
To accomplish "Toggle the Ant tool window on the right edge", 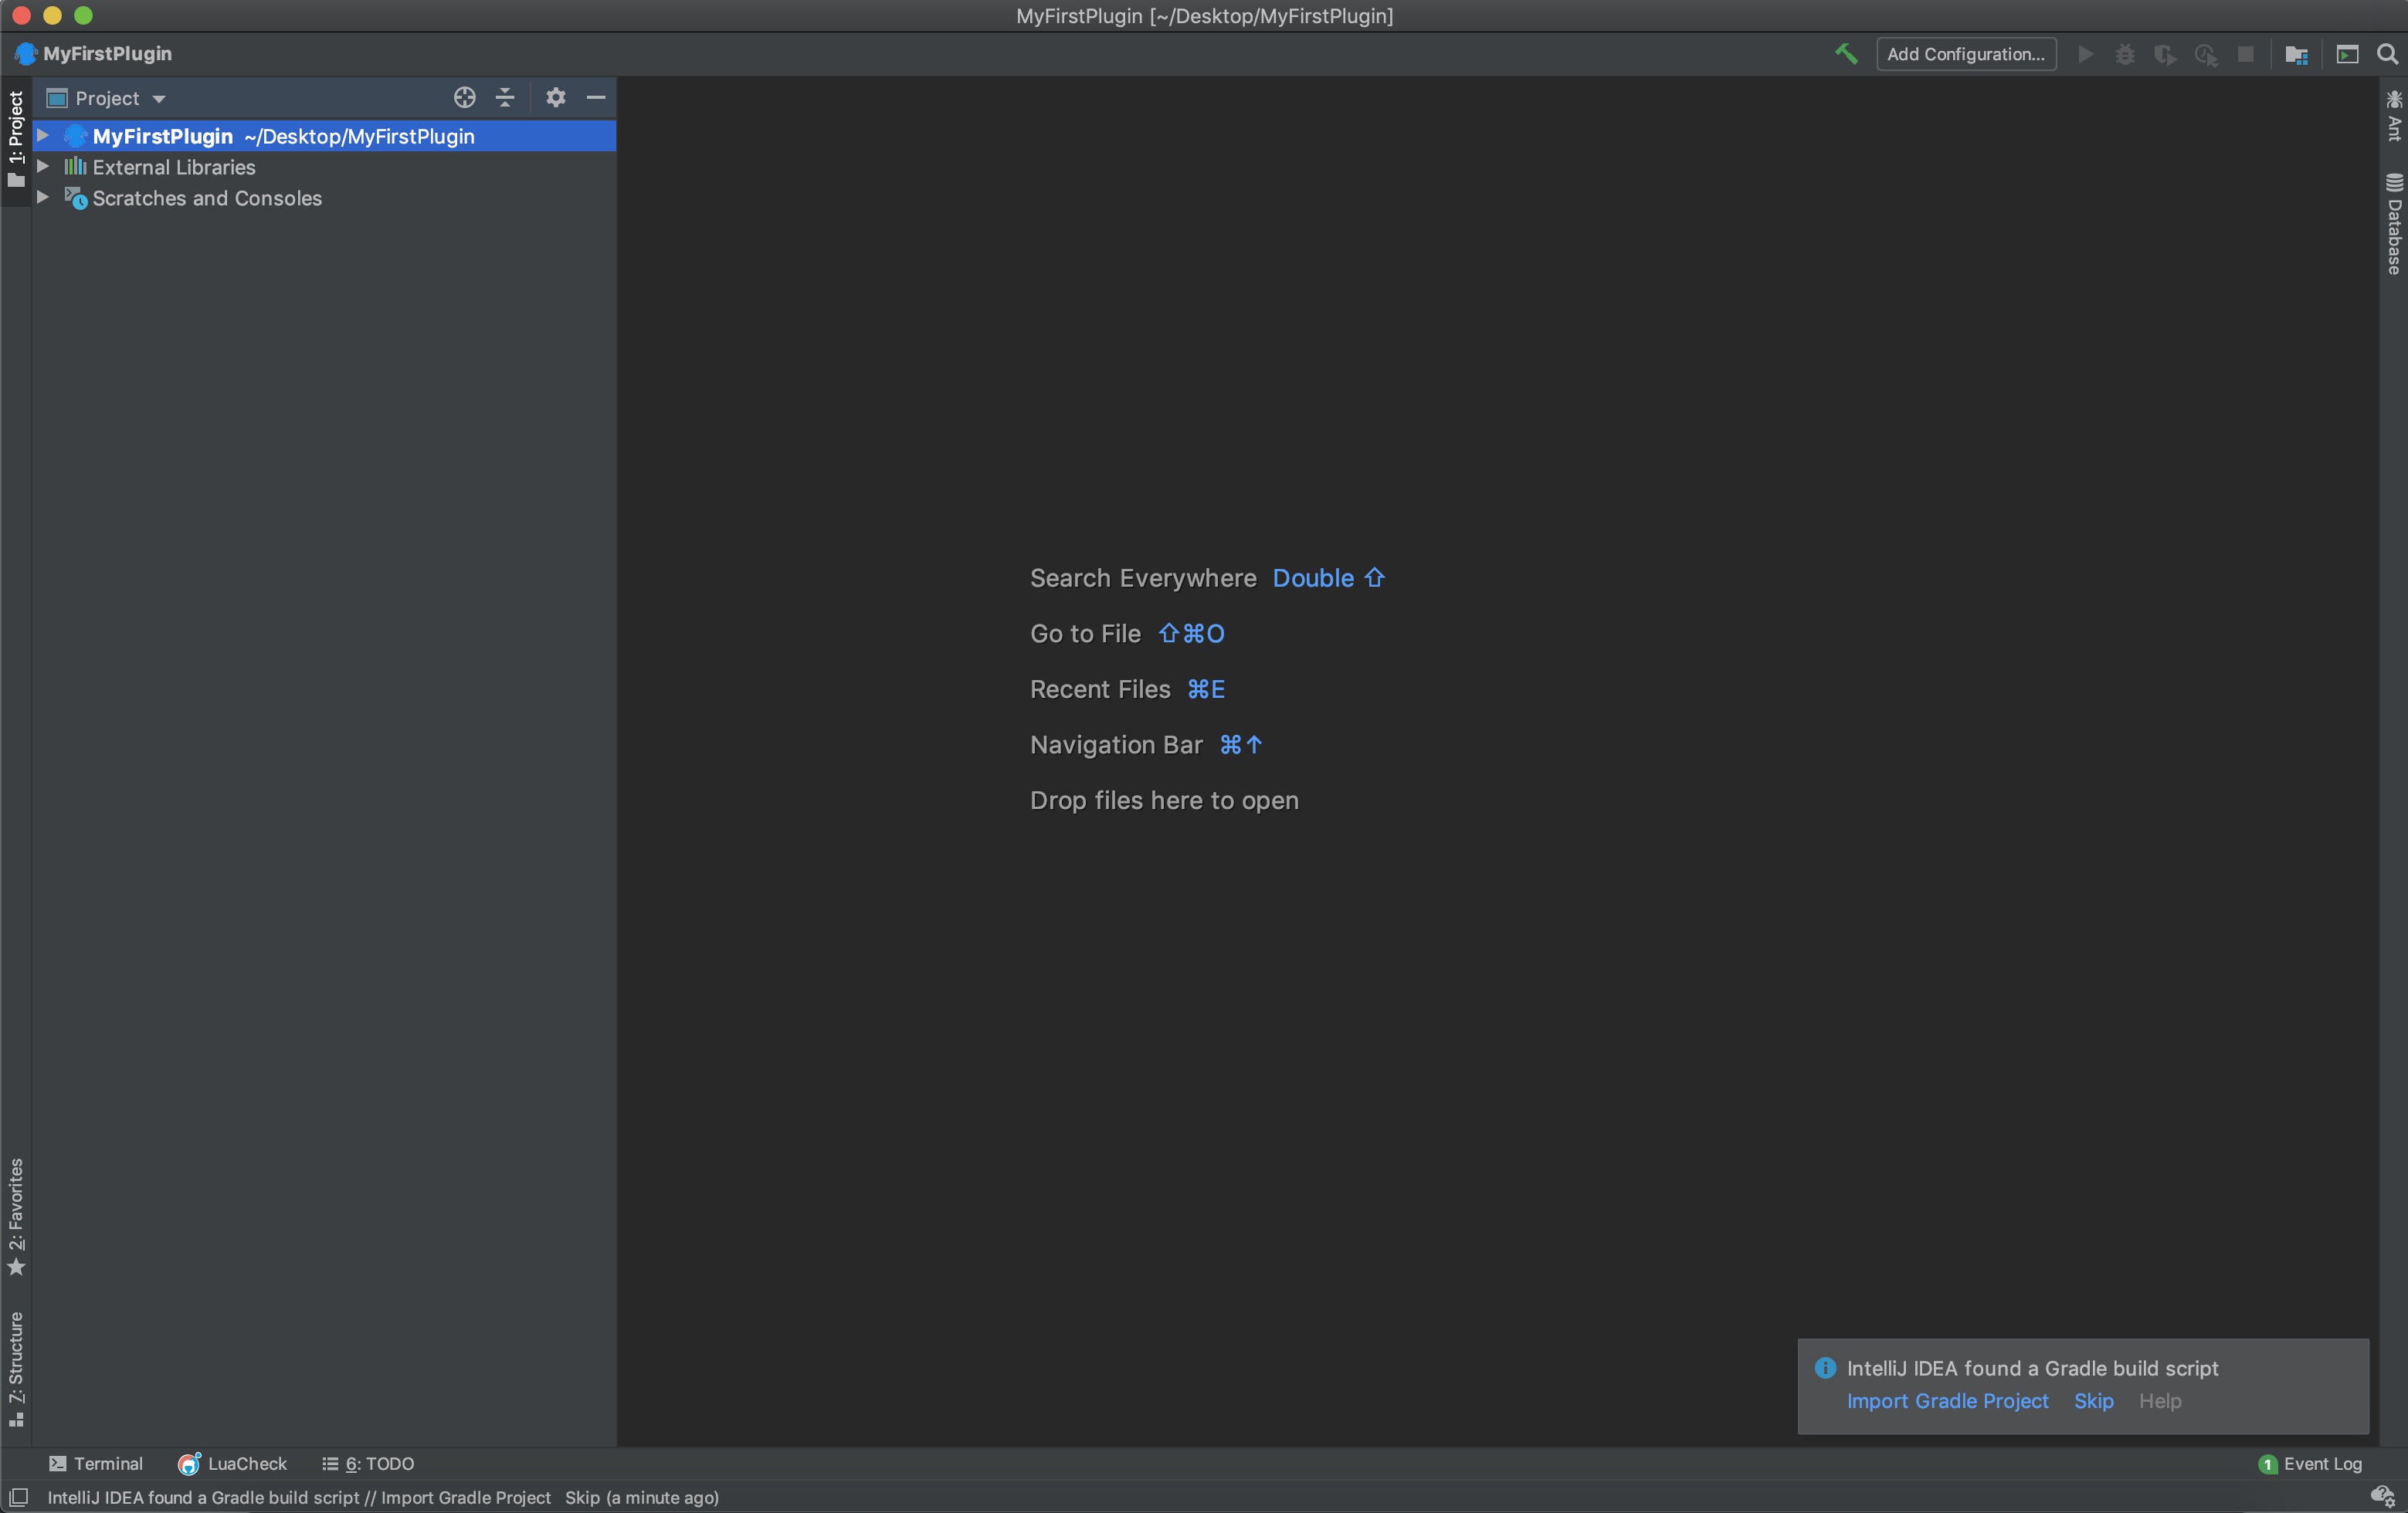I will pyautogui.click(x=2394, y=116).
